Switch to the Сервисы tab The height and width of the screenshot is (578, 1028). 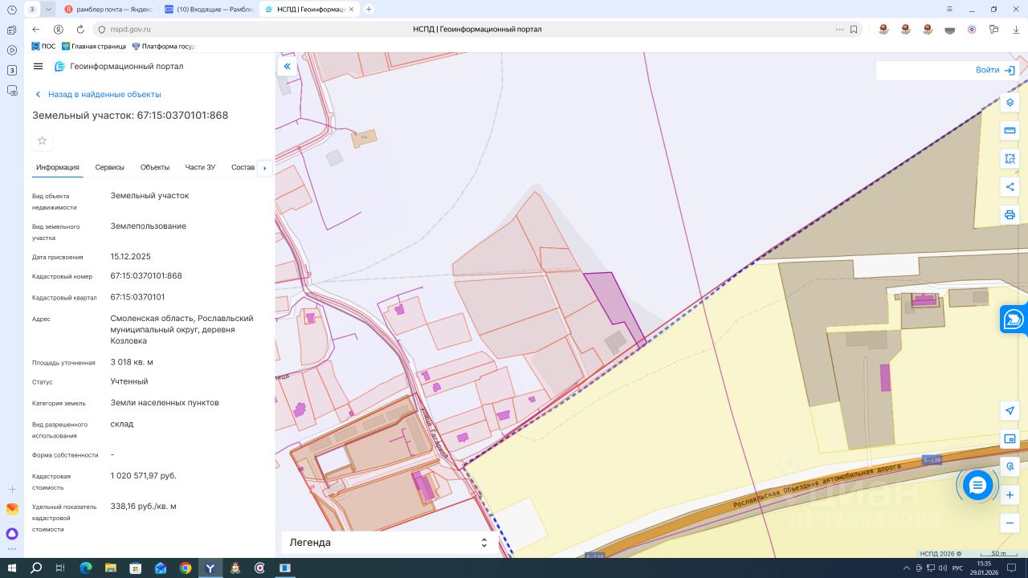[110, 168]
